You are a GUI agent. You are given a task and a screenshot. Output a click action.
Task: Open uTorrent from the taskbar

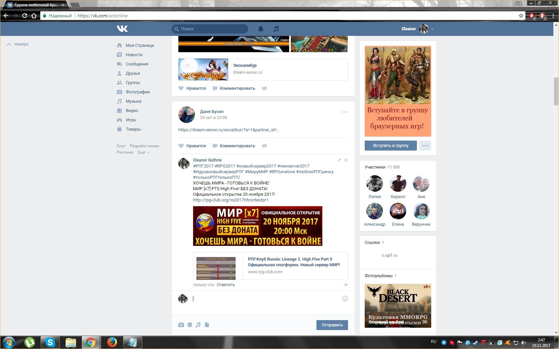[x=30, y=342]
